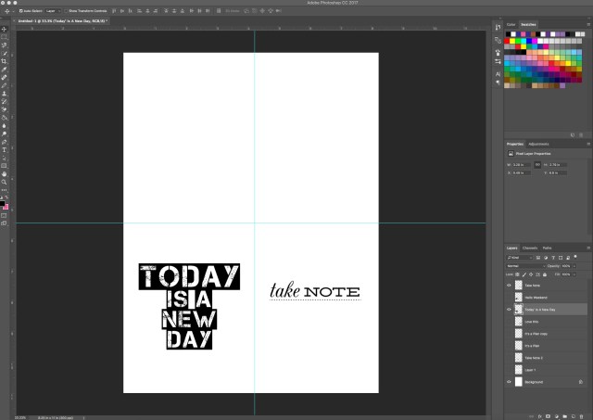
Task: Select the Eyedropper tool
Action: (x=5, y=70)
